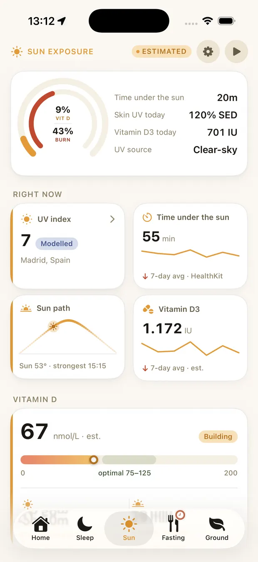Select the Sun tab icon
Viewport: 258px width, 562px height.
129,524
